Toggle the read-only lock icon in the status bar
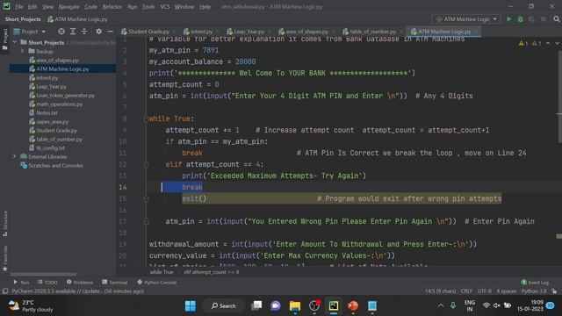This screenshot has width=562, height=316. (554, 291)
